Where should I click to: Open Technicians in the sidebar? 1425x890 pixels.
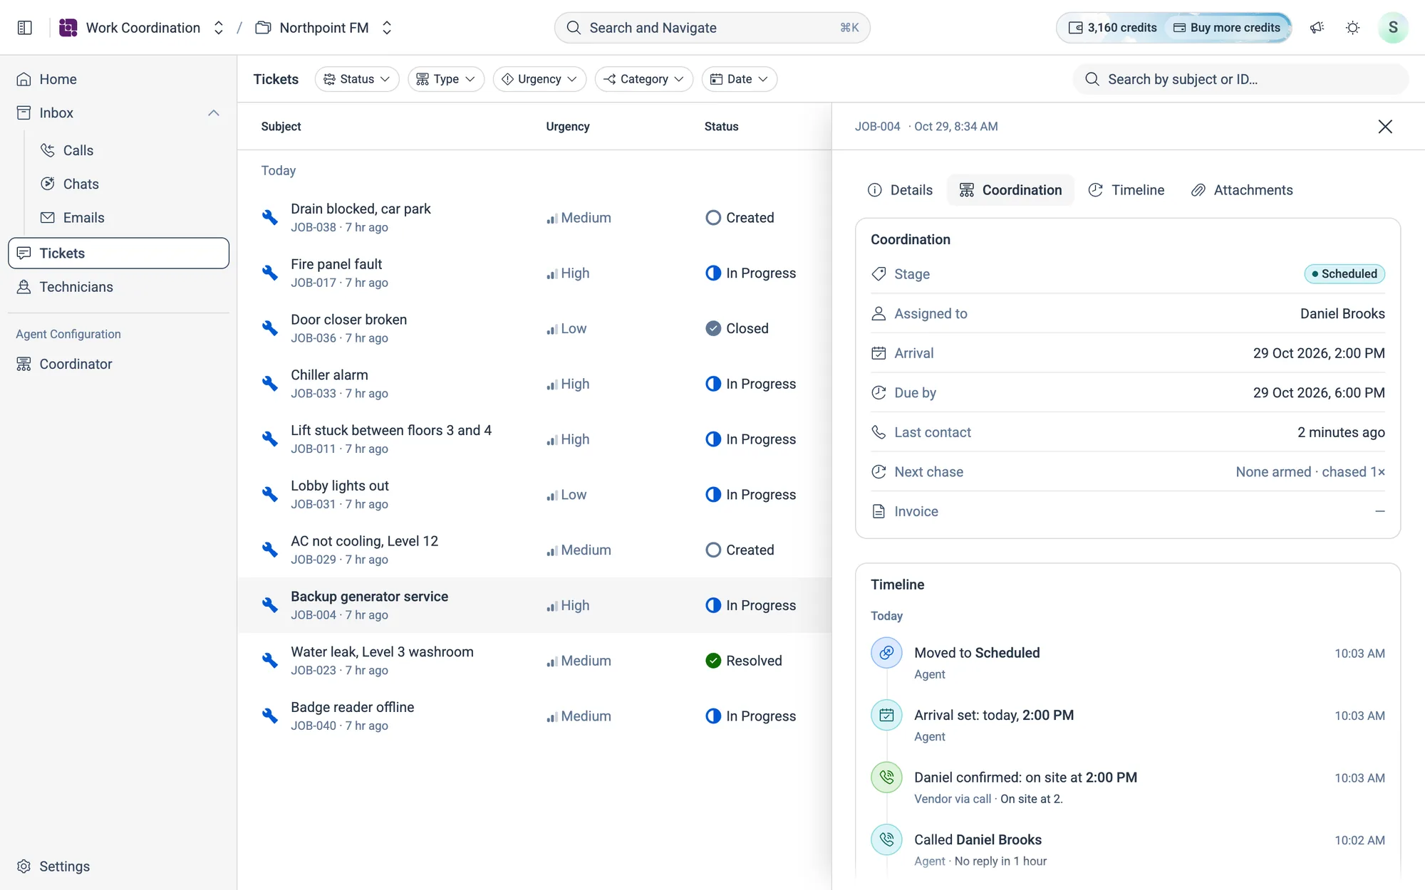point(118,287)
